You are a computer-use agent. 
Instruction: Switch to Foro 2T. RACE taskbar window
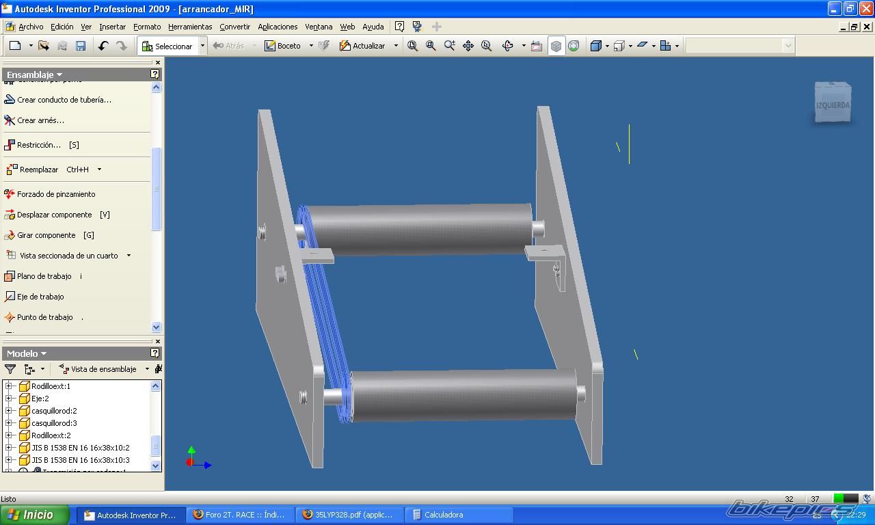[241, 515]
